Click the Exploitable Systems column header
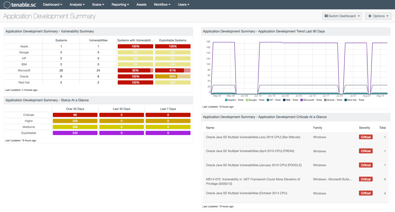395x212 pixels. (173, 40)
